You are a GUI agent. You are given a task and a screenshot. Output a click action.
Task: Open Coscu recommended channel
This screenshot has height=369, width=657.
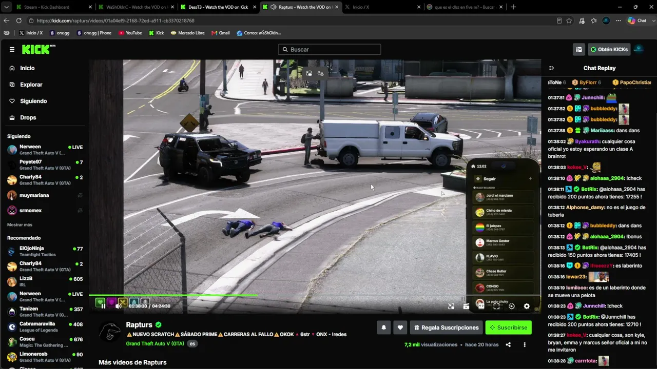point(45,342)
